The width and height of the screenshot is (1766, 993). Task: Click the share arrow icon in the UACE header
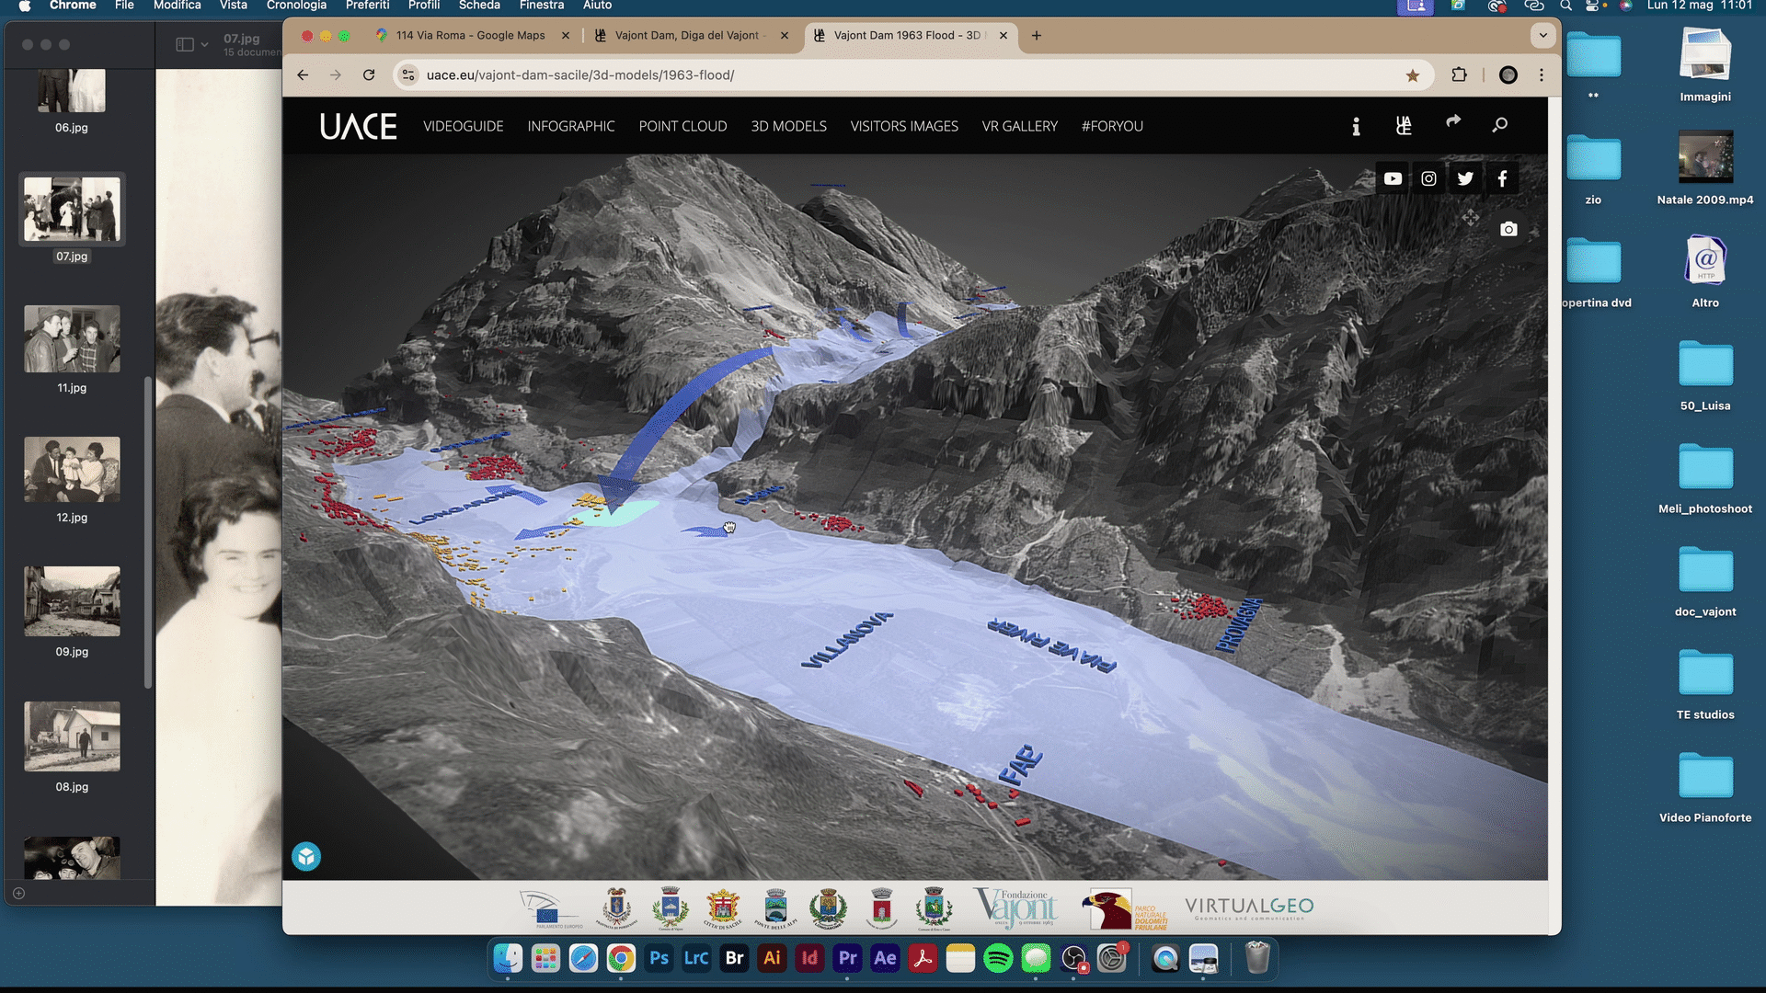(x=1453, y=121)
